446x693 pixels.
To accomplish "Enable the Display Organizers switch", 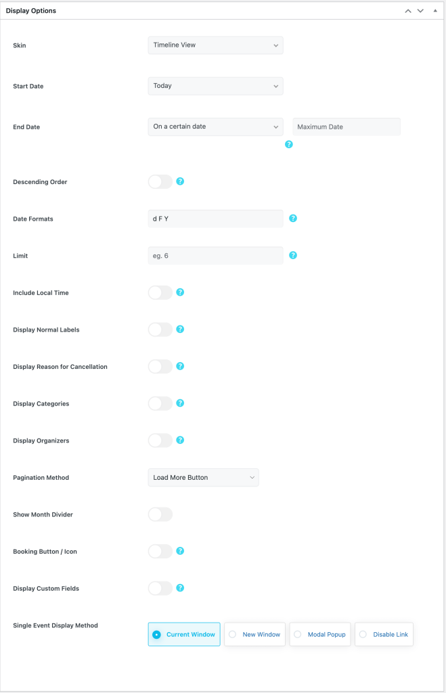I will 160,440.
